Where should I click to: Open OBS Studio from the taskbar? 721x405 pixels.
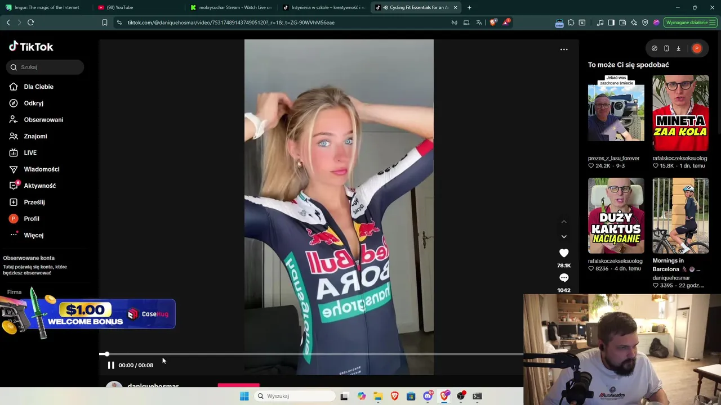tap(461, 396)
